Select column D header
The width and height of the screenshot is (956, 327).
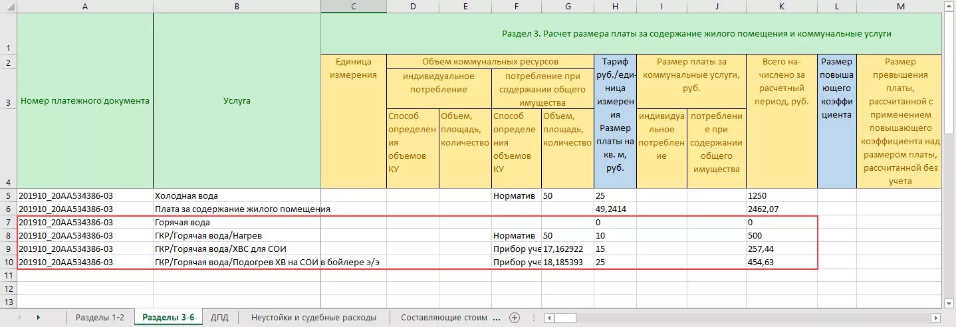click(413, 6)
